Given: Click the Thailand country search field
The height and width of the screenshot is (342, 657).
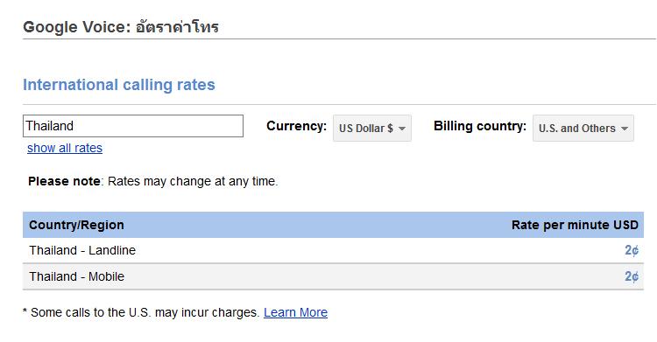Looking at the screenshot, I should (133, 126).
